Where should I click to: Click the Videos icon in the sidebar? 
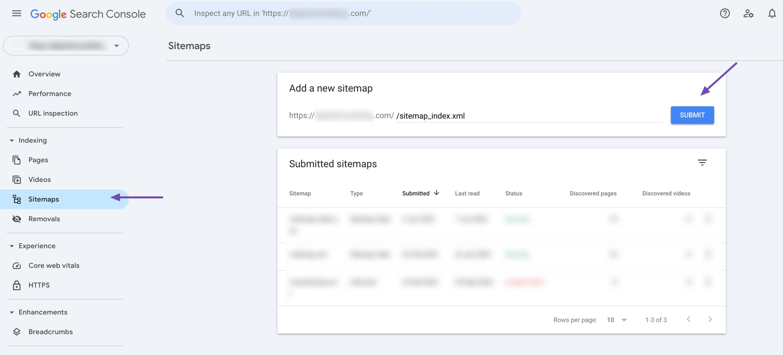tap(17, 179)
